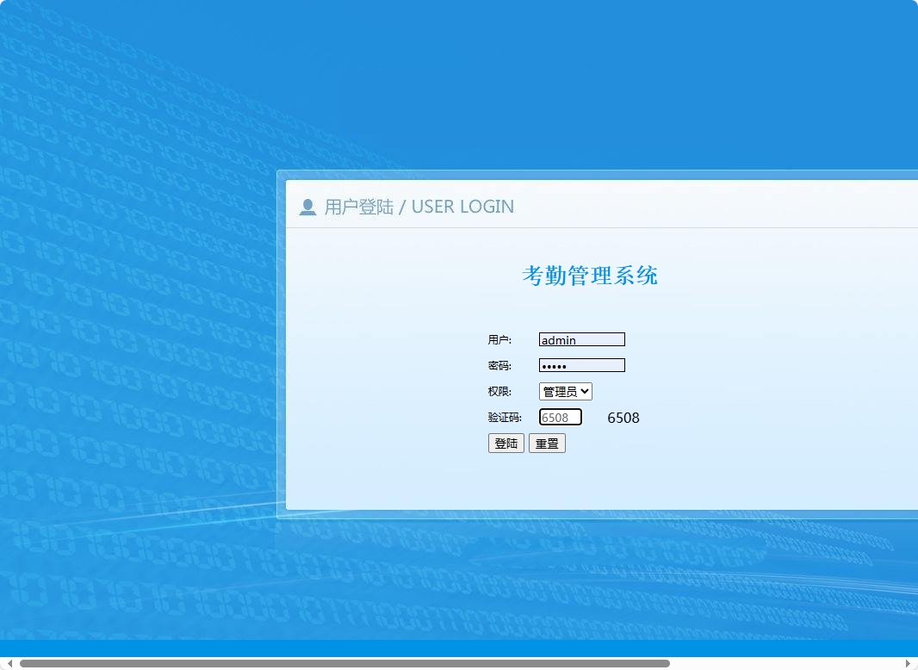
Task: Select 管理员 in the permission selector
Action: click(560, 391)
